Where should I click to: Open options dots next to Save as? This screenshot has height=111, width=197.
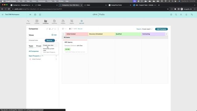[x=56, y=40]
